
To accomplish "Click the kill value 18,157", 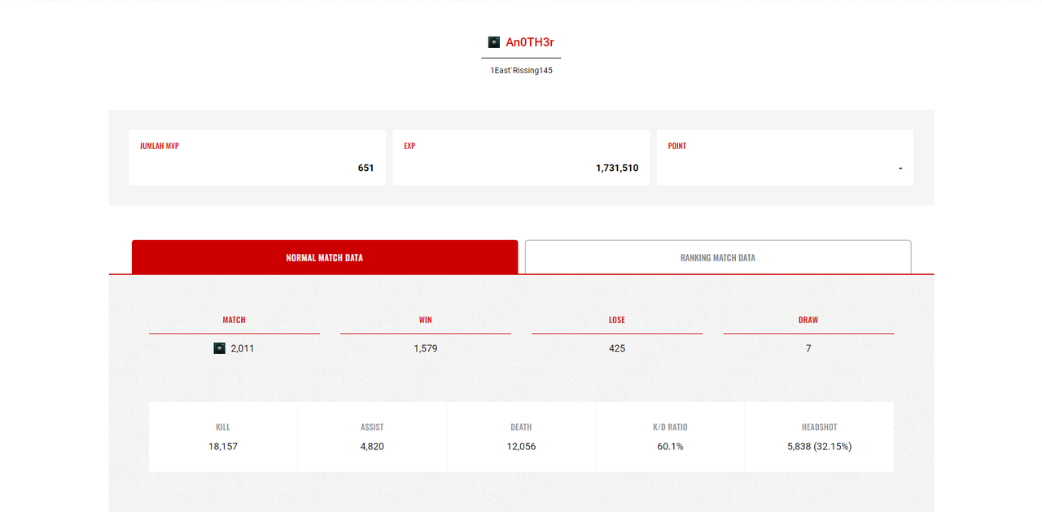I will pos(223,447).
